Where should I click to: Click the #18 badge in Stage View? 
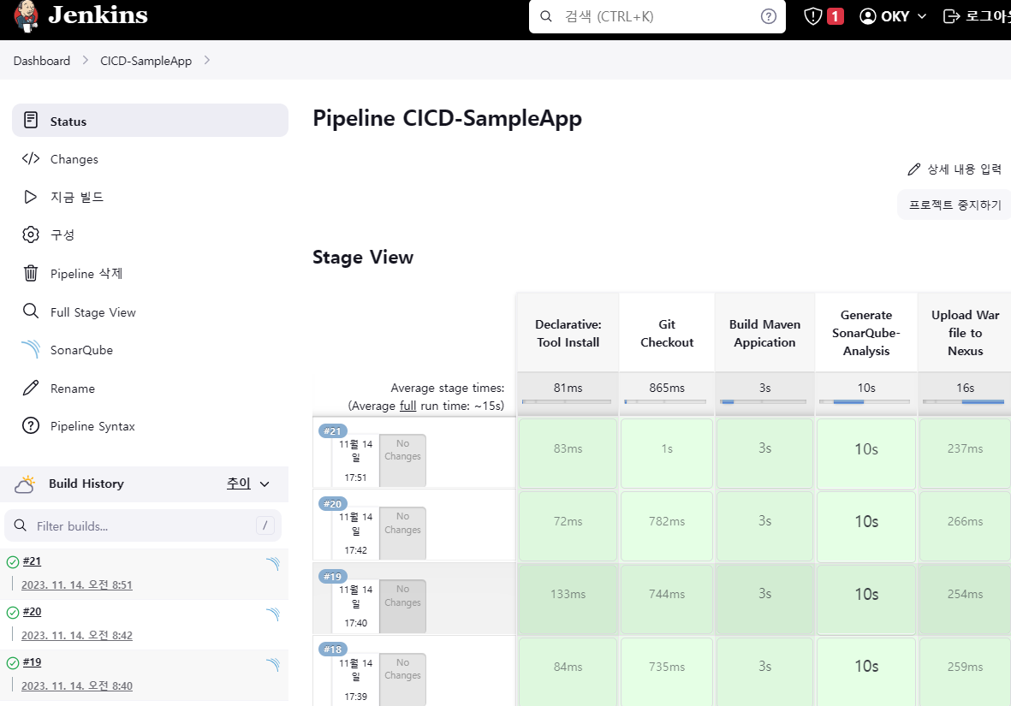pyautogui.click(x=333, y=650)
